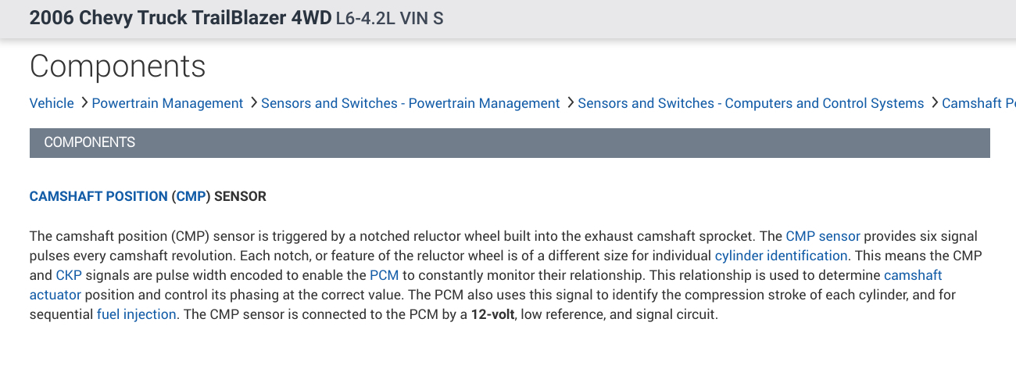Click the chevron before the truncated Camshaft breadcrumb
This screenshot has width=1016, height=369.
click(x=934, y=103)
